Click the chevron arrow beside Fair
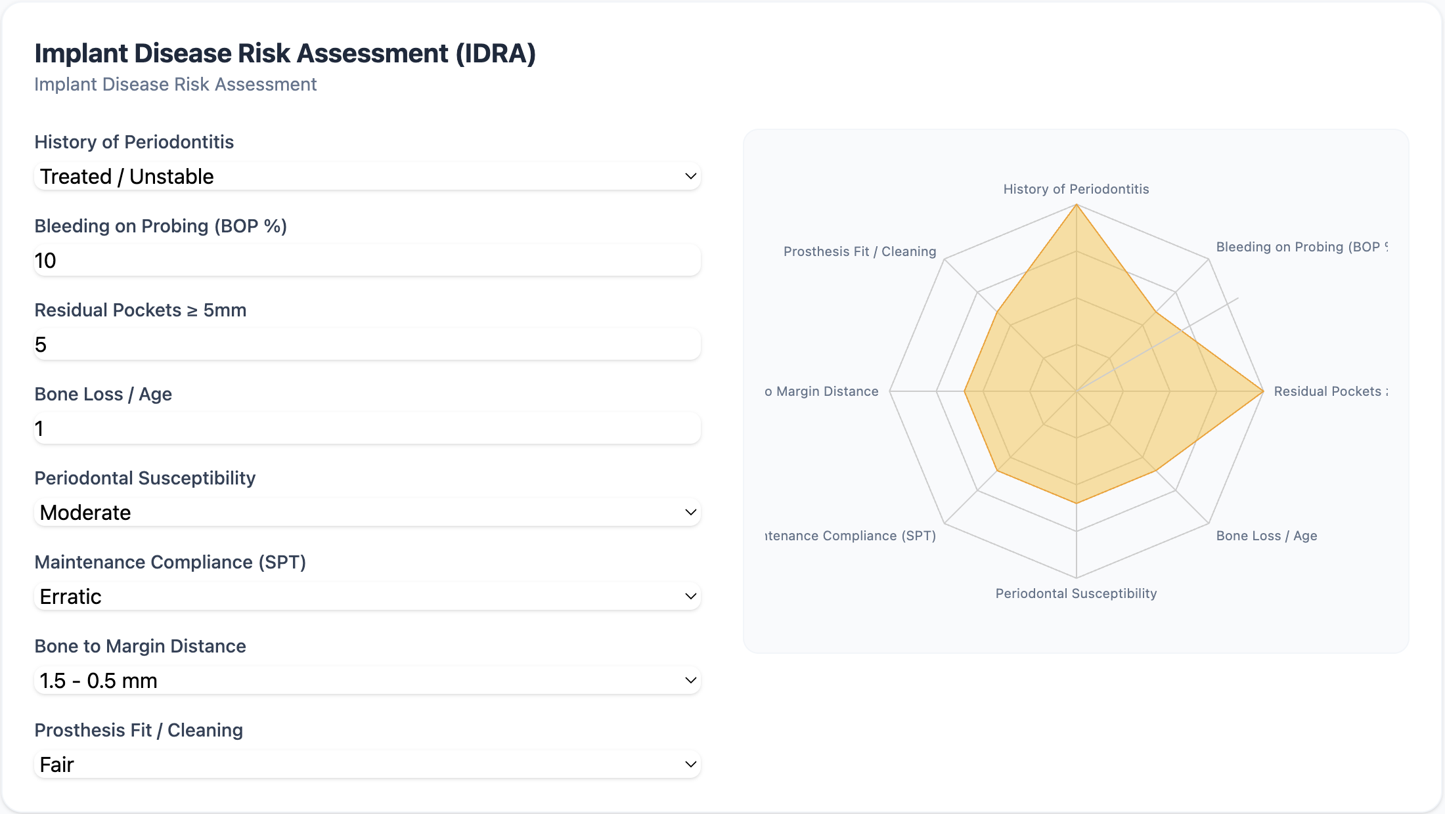Image resolution: width=1445 pixels, height=814 pixels. pos(690,764)
